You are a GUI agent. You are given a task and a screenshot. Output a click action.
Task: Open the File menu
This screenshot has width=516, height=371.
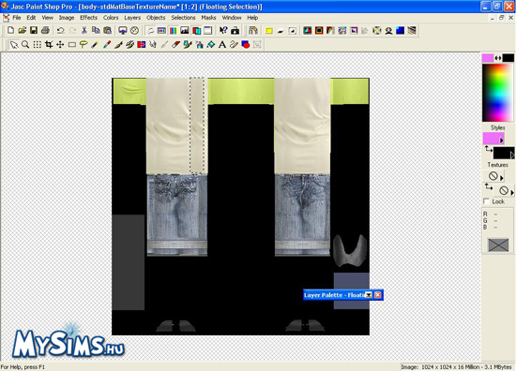click(17, 18)
